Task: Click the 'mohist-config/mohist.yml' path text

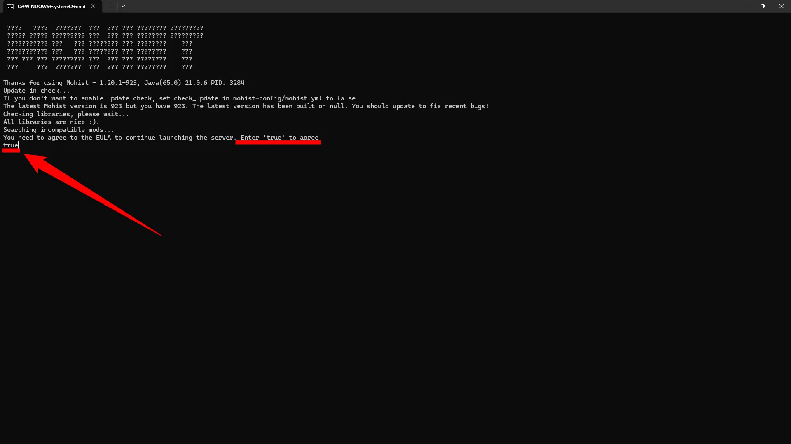Action: (x=277, y=98)
